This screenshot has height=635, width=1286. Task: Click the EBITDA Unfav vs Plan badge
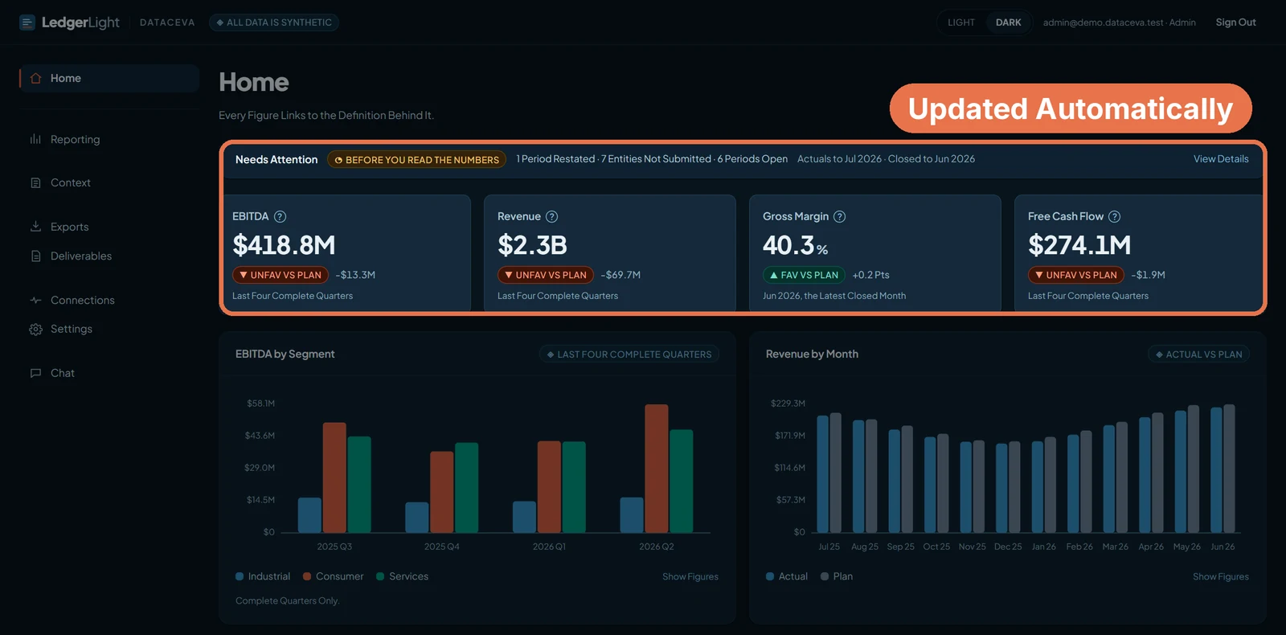click(x=281, y=275)
